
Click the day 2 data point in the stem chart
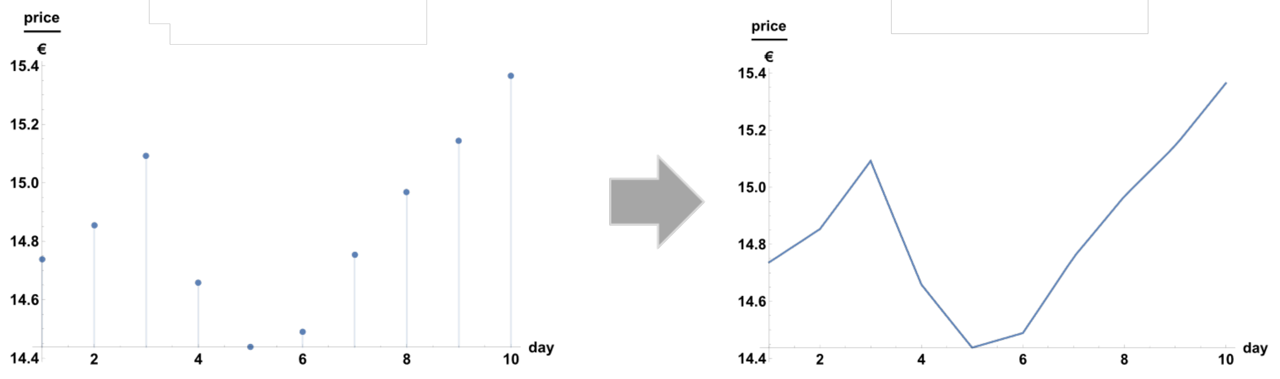tap(95, 225)
